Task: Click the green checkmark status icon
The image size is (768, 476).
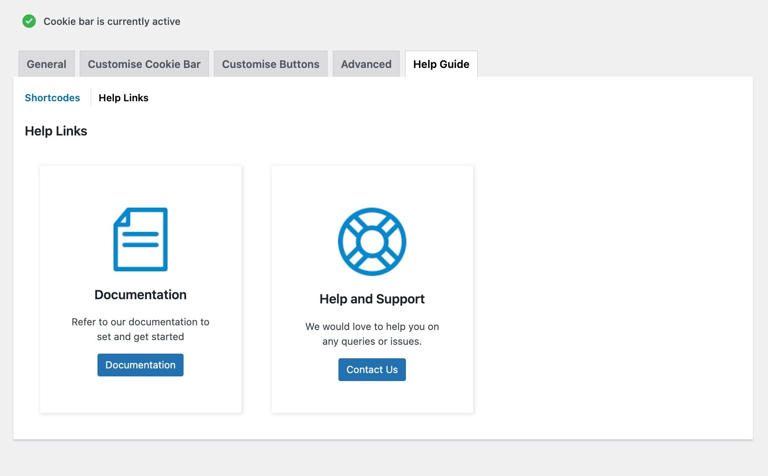Action: click(x=29, y=21)
